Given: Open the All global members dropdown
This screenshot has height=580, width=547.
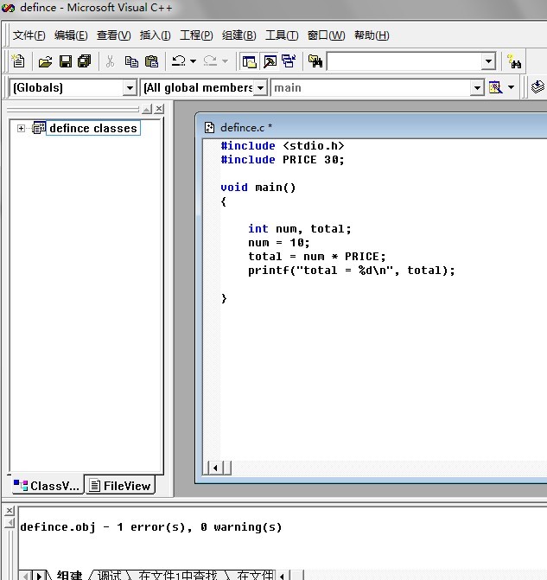Looking at the screenshot, I should (260, 88).
